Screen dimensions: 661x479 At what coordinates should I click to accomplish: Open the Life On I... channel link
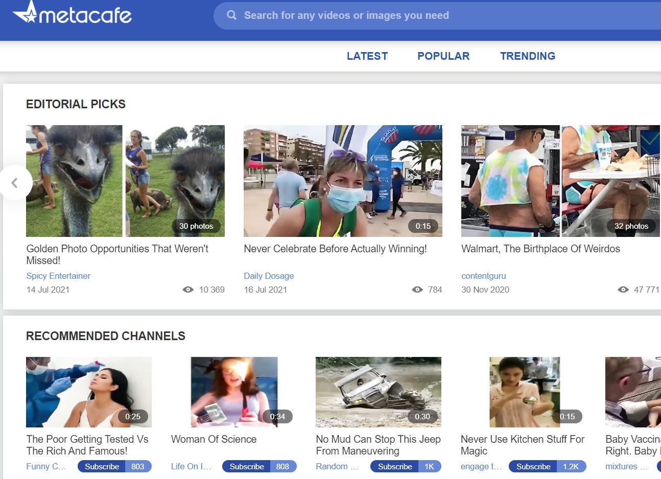(191, 466)
